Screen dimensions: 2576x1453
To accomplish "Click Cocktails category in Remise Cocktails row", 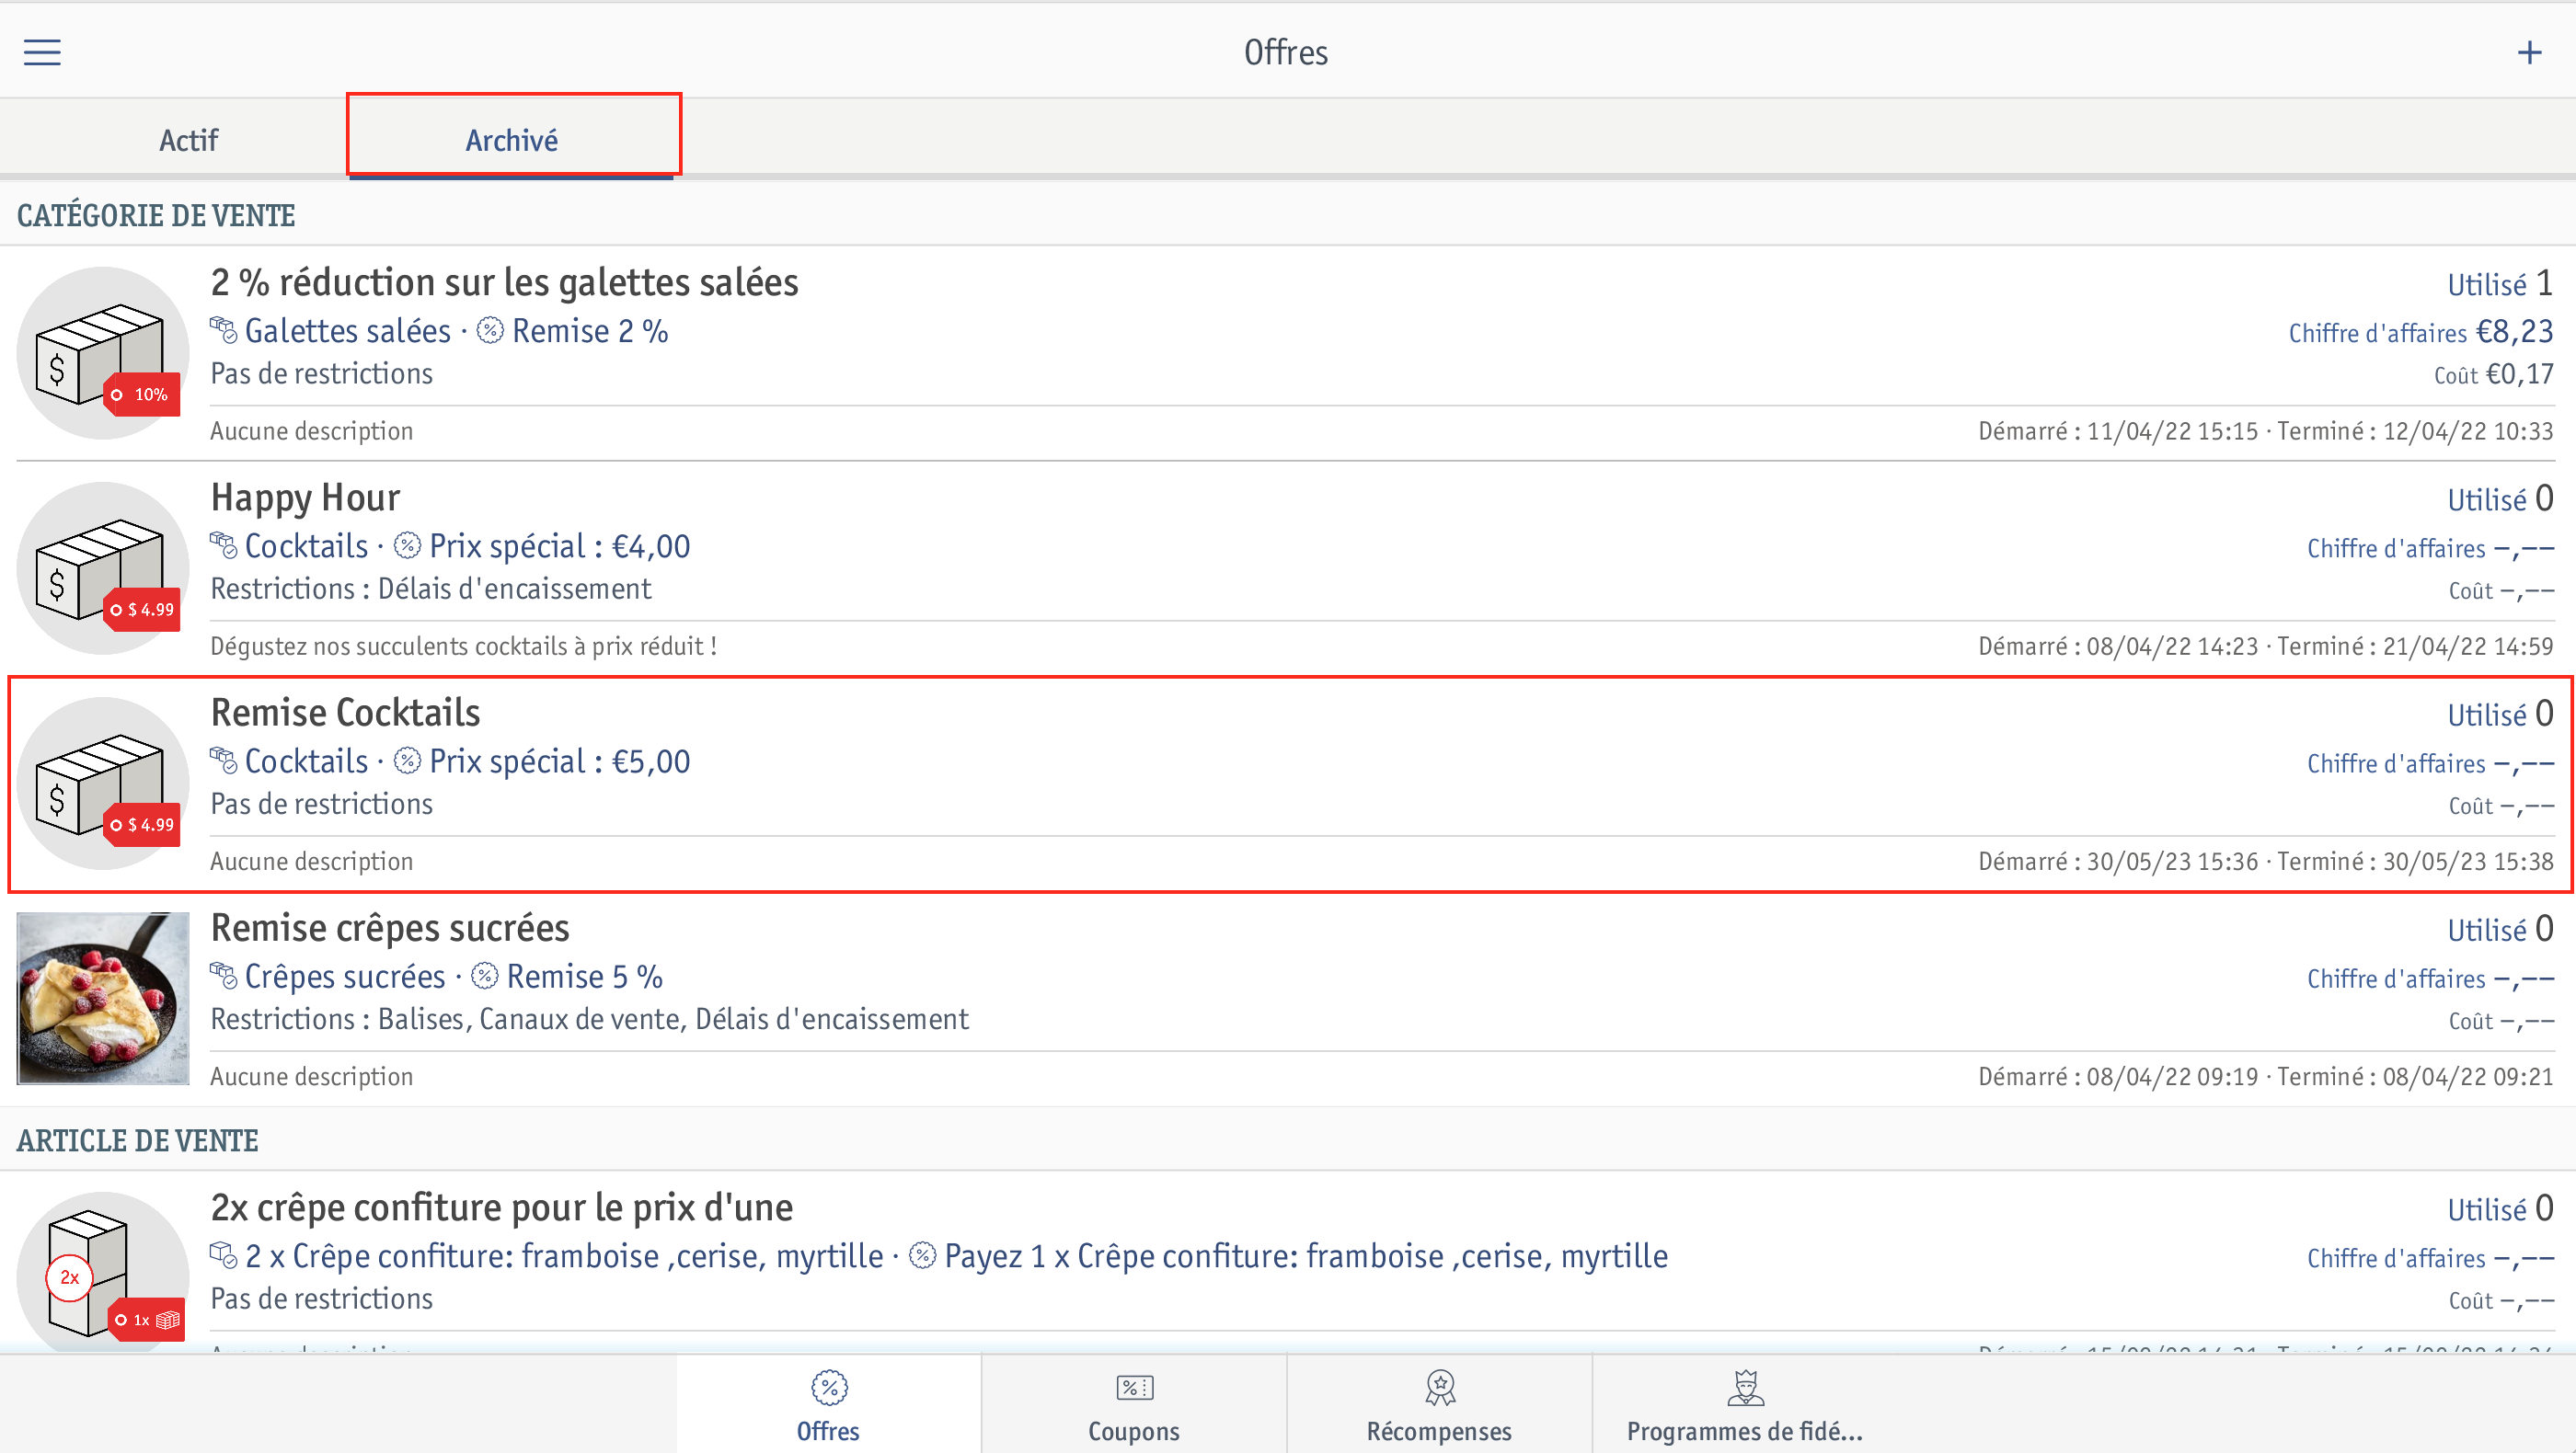I will tap(306, 761).
